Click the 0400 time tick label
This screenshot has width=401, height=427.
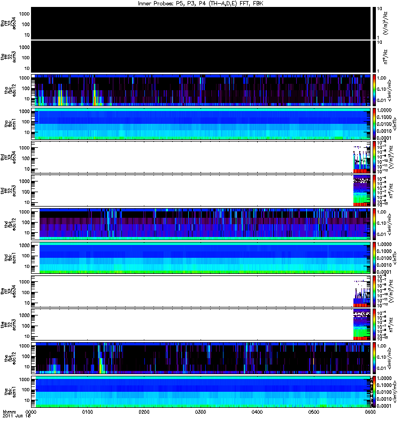tap(257, 412)
